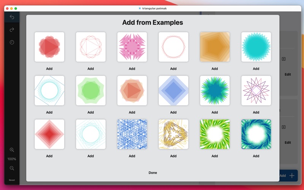This screenshot has width=304, height=190.
Task: Select the light green octagon thumbnail
Action: click(91, 90)
